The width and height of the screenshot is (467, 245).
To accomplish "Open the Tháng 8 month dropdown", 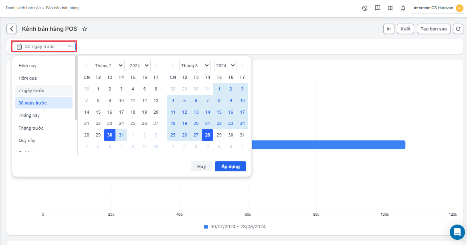I will (195, 66).
